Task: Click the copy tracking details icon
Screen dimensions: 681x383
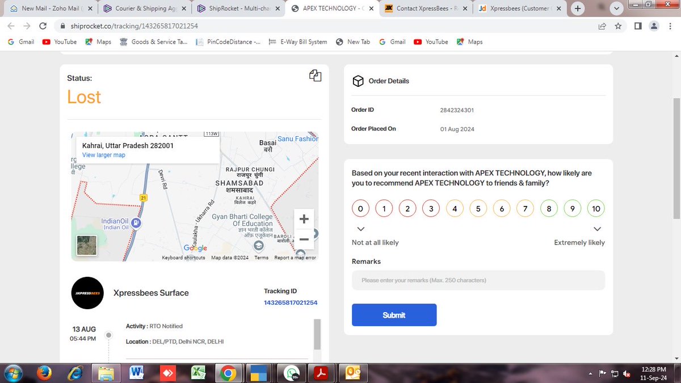Action: [315, 75]
